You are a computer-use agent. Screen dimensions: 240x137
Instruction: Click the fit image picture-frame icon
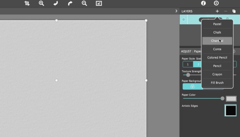coord(99,3)
